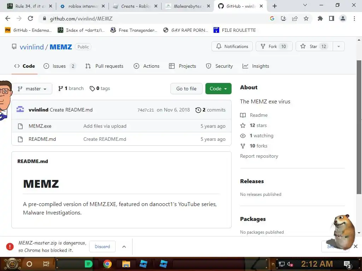Screen dimensions: 362x271
Task: Expand the green Code dropdown
Action: pos(218,89)
